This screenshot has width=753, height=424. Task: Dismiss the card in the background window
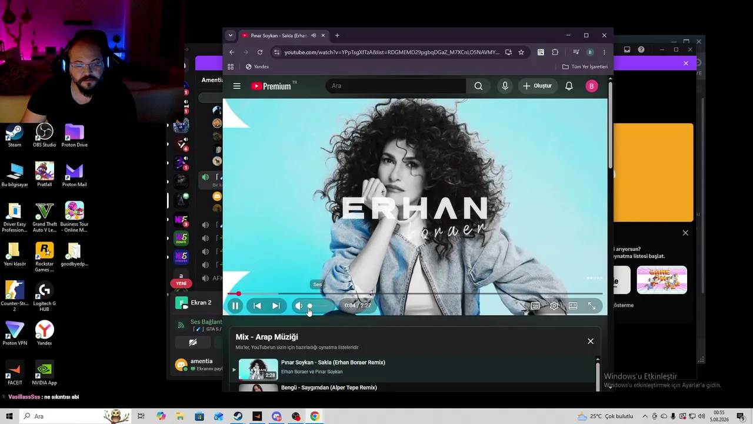685,233
